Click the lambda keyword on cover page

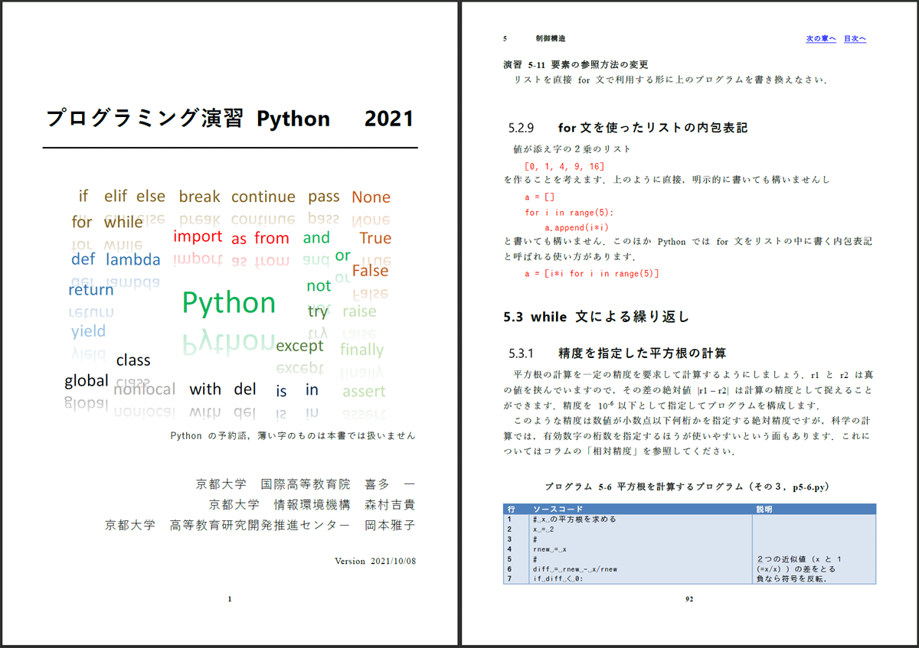pyautogui.click(x=133, y=259)
